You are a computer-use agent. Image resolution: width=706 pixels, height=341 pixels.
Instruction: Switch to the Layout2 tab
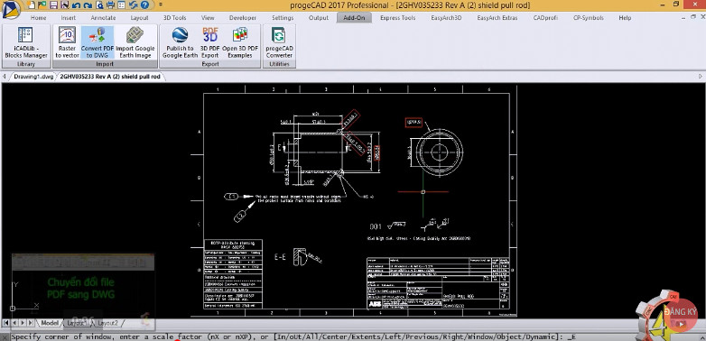[108, 323]
